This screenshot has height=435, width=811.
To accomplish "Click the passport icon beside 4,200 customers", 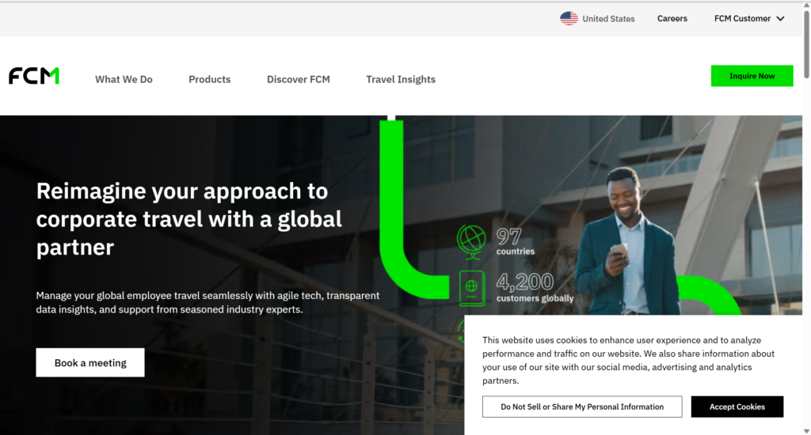I will coord(472,288).
